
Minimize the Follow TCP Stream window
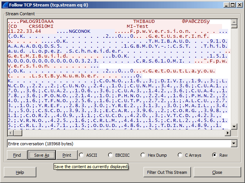(x=227, y=5)
